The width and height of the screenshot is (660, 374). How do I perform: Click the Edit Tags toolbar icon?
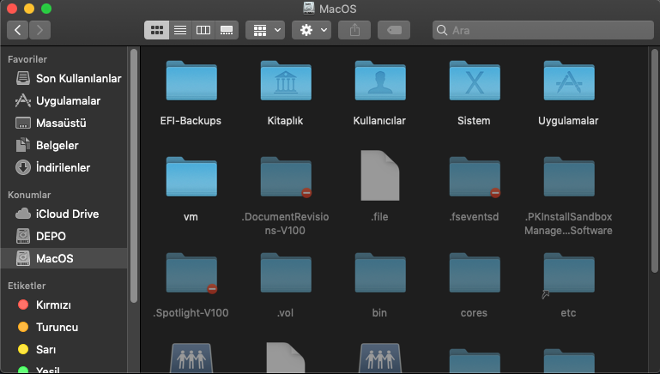393,30
